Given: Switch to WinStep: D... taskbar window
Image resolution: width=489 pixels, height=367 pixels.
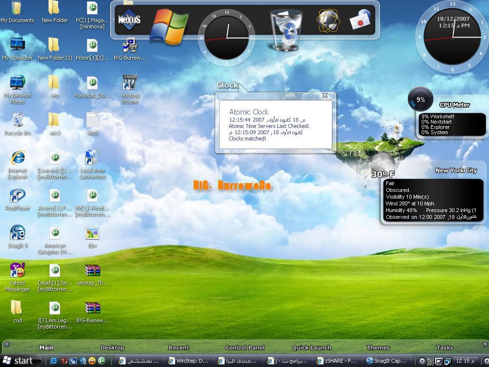Looking at the screenshot, I should coord(189,361).
